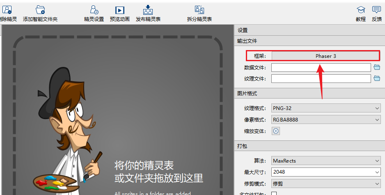Screen dimensions: 385x195
Task: Browse folder for data file (数据文件)
Action: coord(377,67)
